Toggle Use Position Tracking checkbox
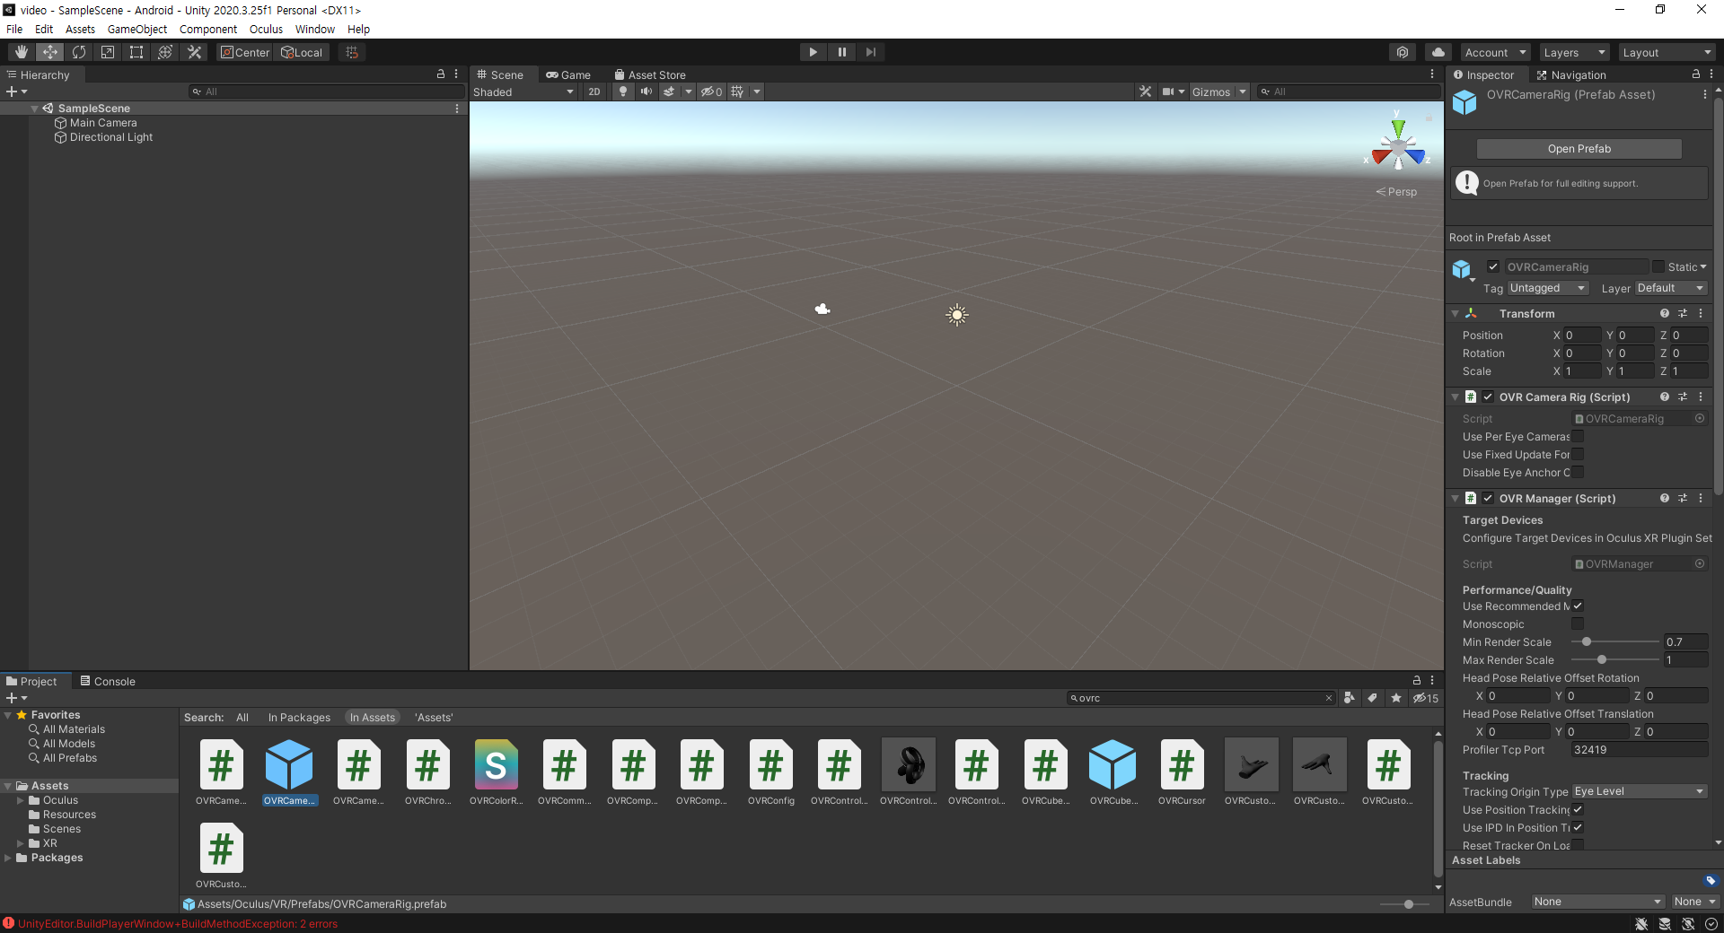This screenshot has height=933, width=1724. (x=1578, y=810)
